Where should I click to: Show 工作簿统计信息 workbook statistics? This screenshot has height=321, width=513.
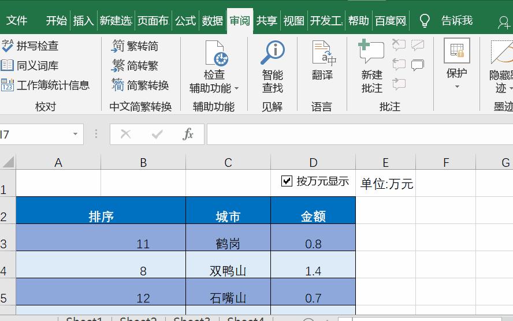(x=45, y=85)
